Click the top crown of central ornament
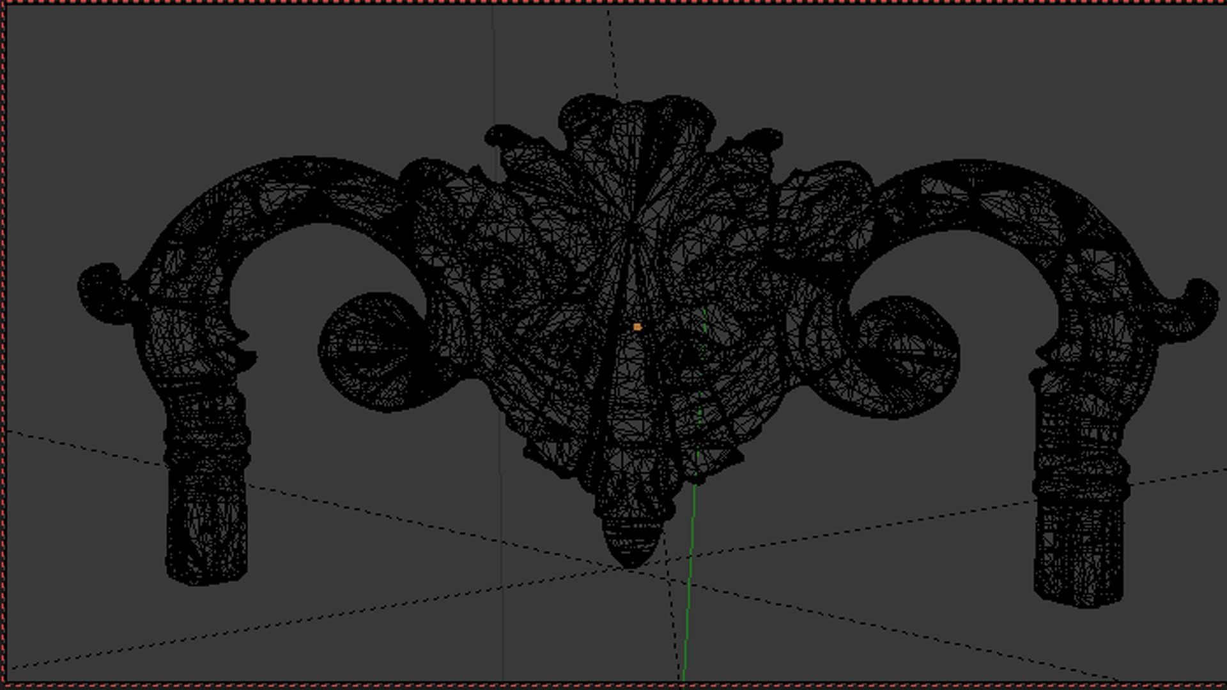1227x690 pixels. [x=636, y=112]
